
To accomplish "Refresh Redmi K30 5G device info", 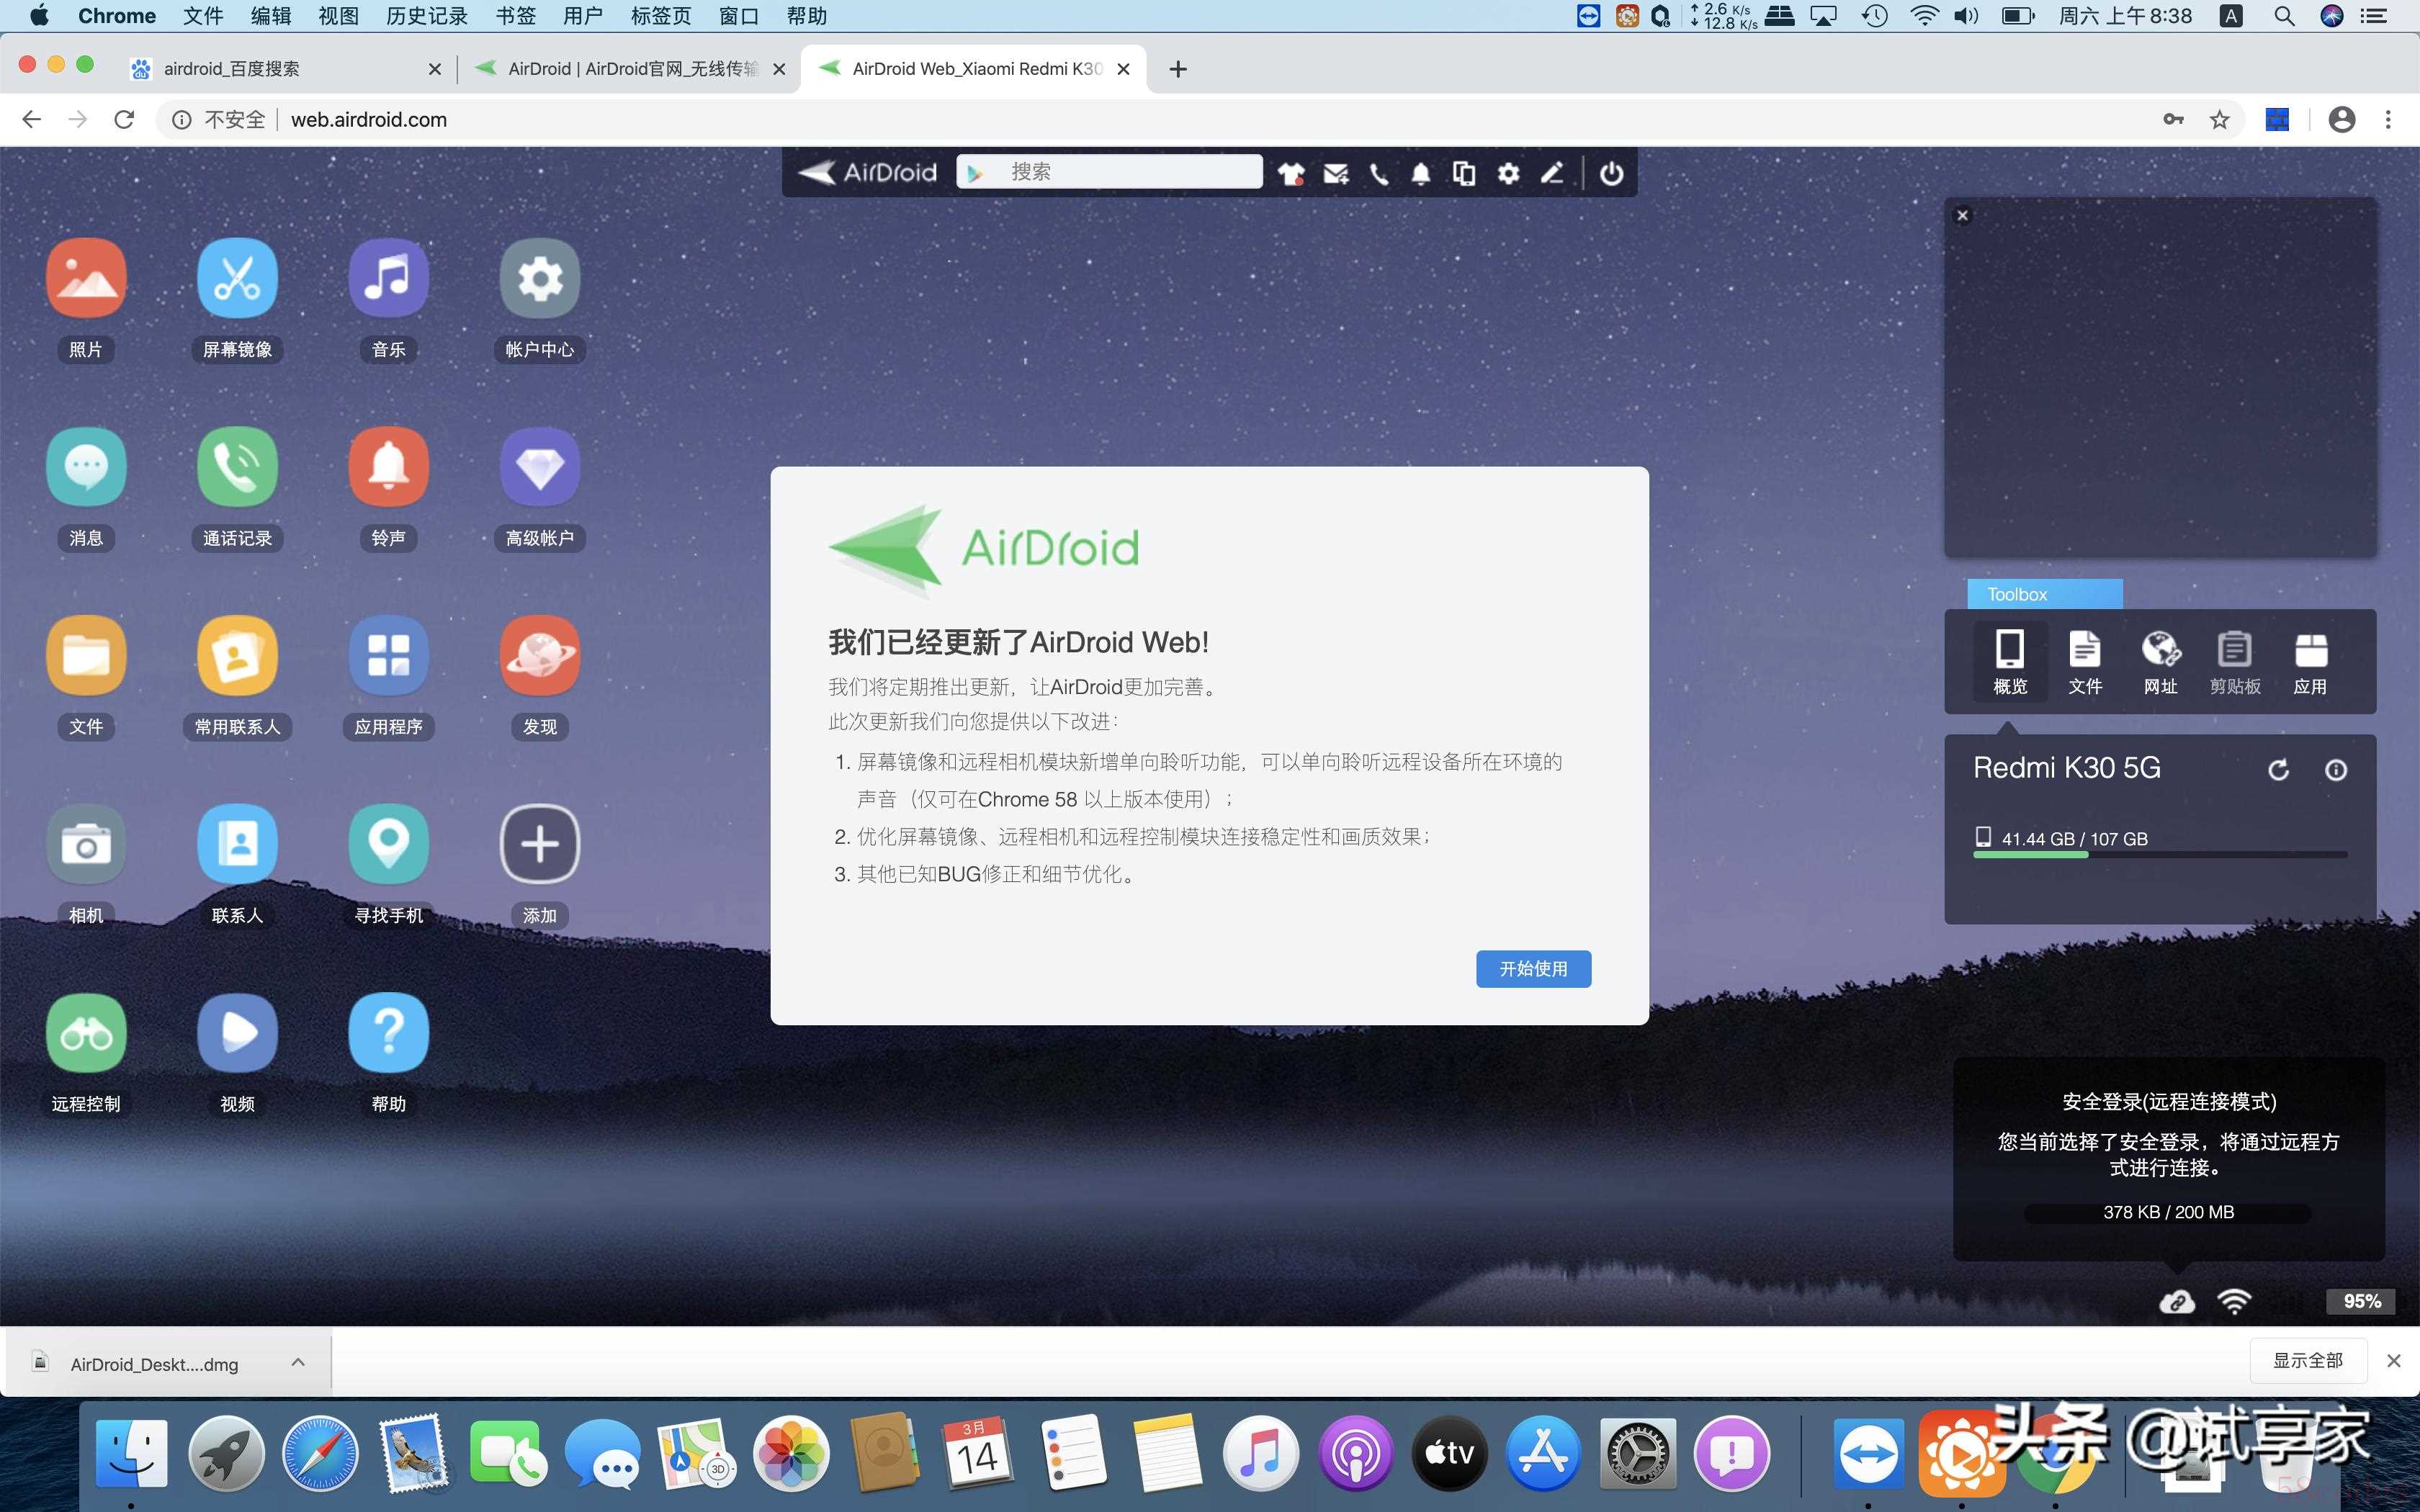I will tap(2278, 769).
